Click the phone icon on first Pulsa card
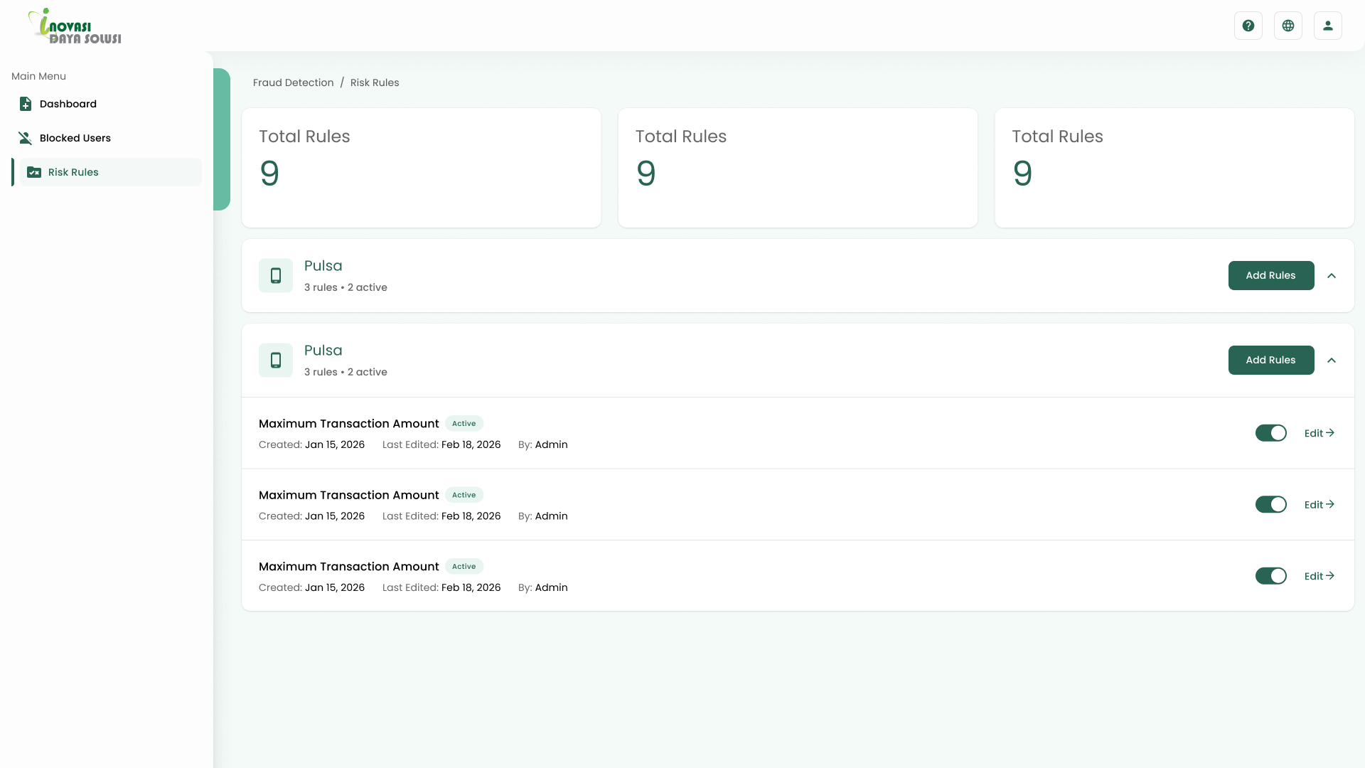Viewport: 1365px width, 768px height. point(276,275)
